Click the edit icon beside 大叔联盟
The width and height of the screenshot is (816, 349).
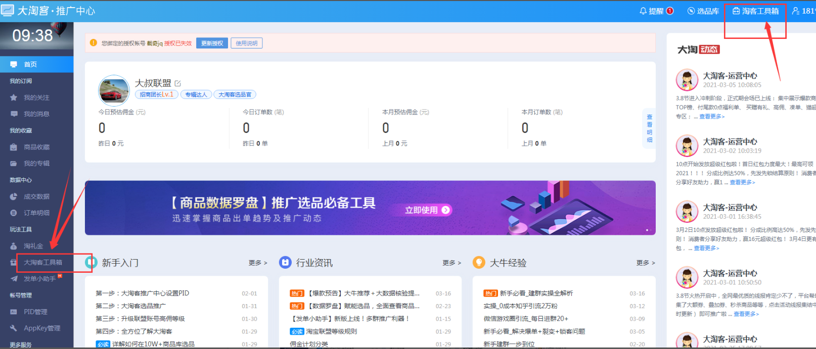(x=178, y=83)
